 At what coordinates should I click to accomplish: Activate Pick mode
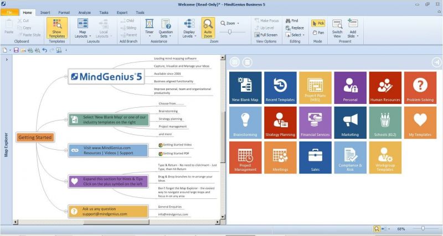tap(318, 23)
